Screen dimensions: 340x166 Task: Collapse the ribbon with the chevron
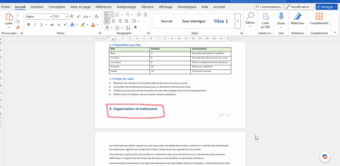(335, 32)
